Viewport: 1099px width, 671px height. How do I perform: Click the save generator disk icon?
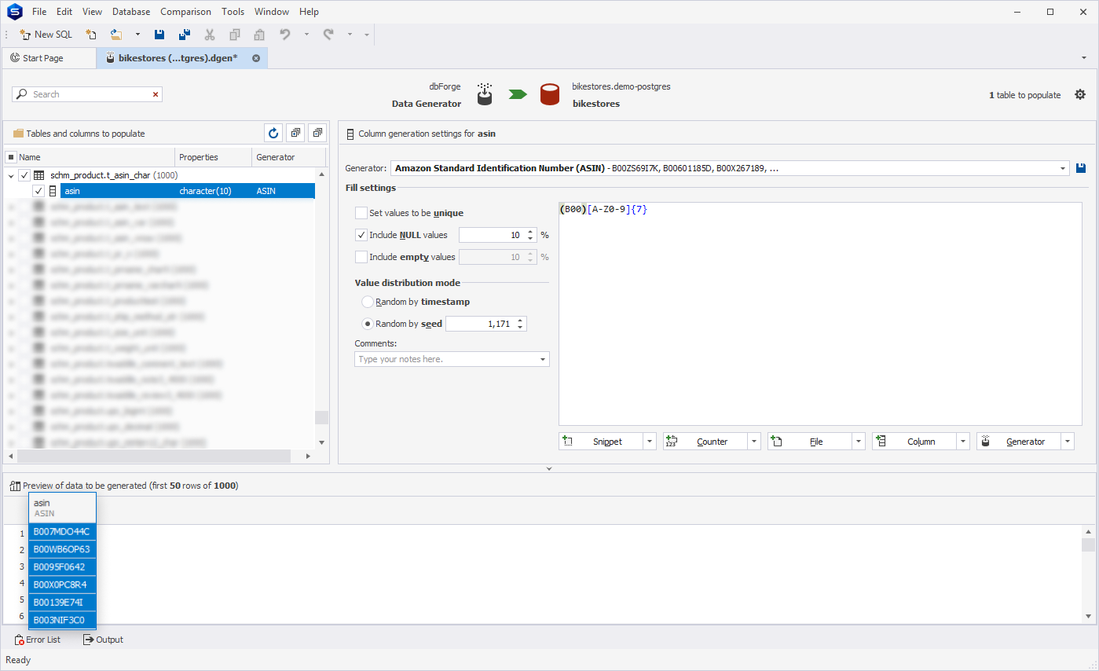pyautogui.click(x=1081, y=168)
